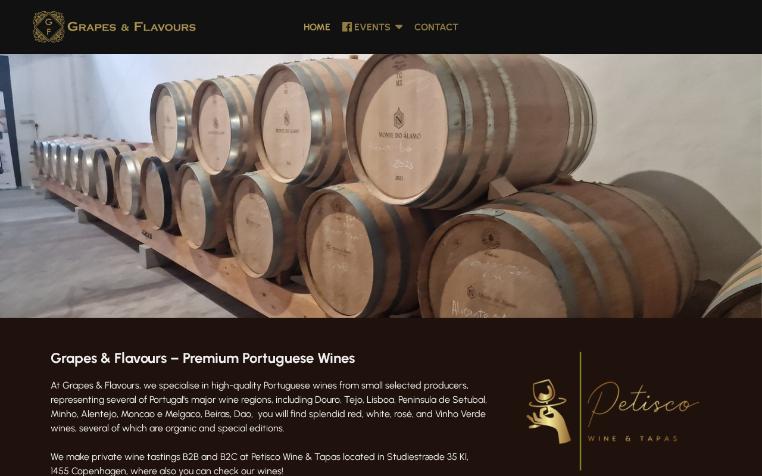Image resolution: width=762 pixels, height=476 pixels.
Task: Select the Premium Portuguese Wines heading
Action: tap(203, 358)
